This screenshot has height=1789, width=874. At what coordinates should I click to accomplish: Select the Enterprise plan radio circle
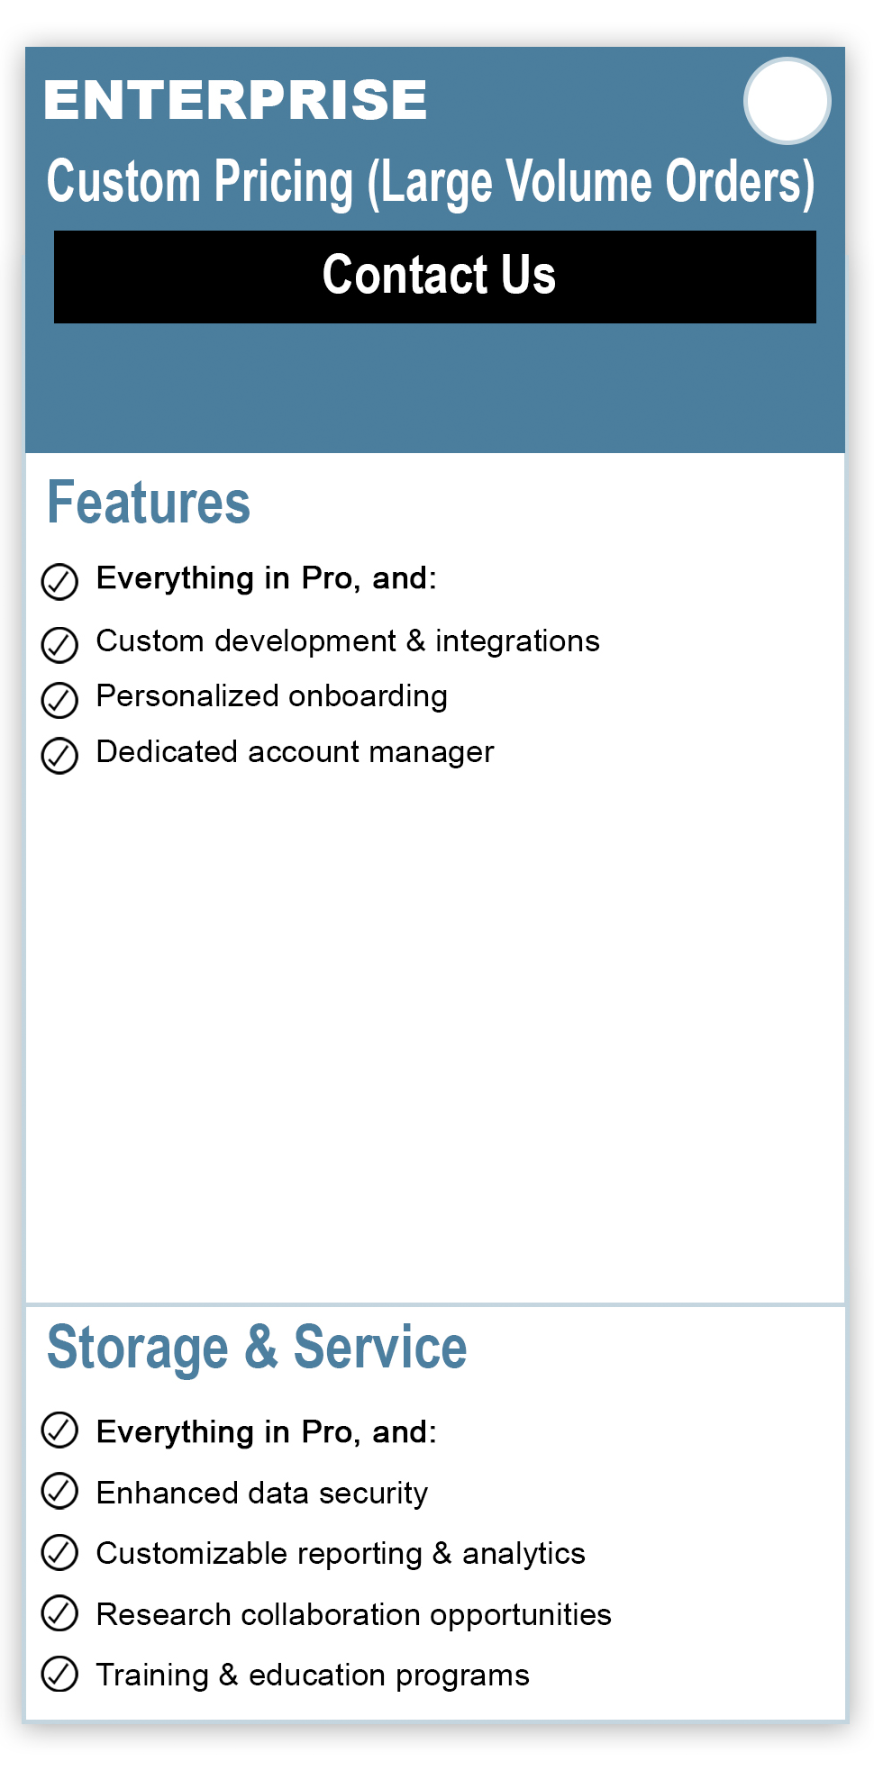coord(788,101)
